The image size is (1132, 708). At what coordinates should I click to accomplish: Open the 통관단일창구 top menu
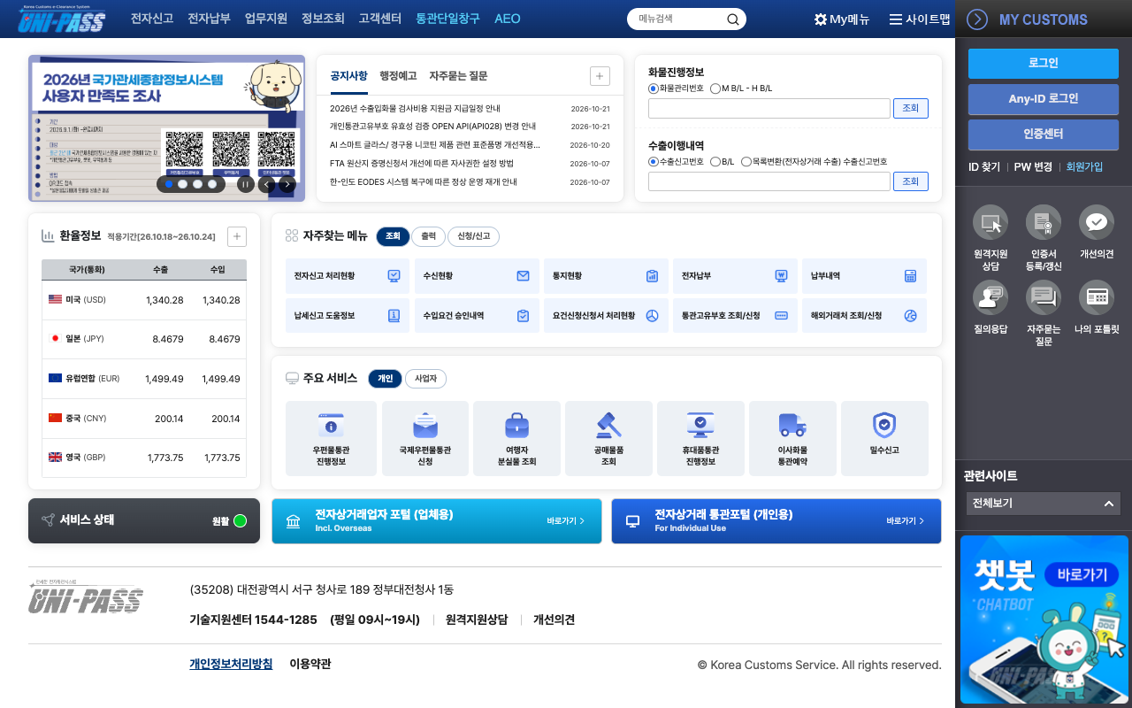coord(448,19)
